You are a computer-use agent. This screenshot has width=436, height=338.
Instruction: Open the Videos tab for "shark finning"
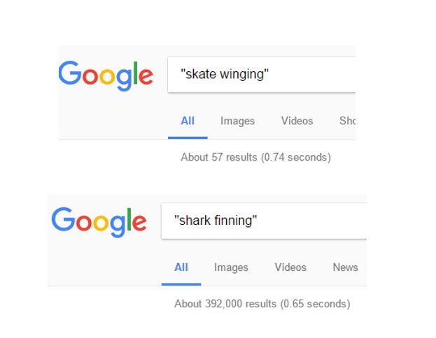click(x=290, y=267)
